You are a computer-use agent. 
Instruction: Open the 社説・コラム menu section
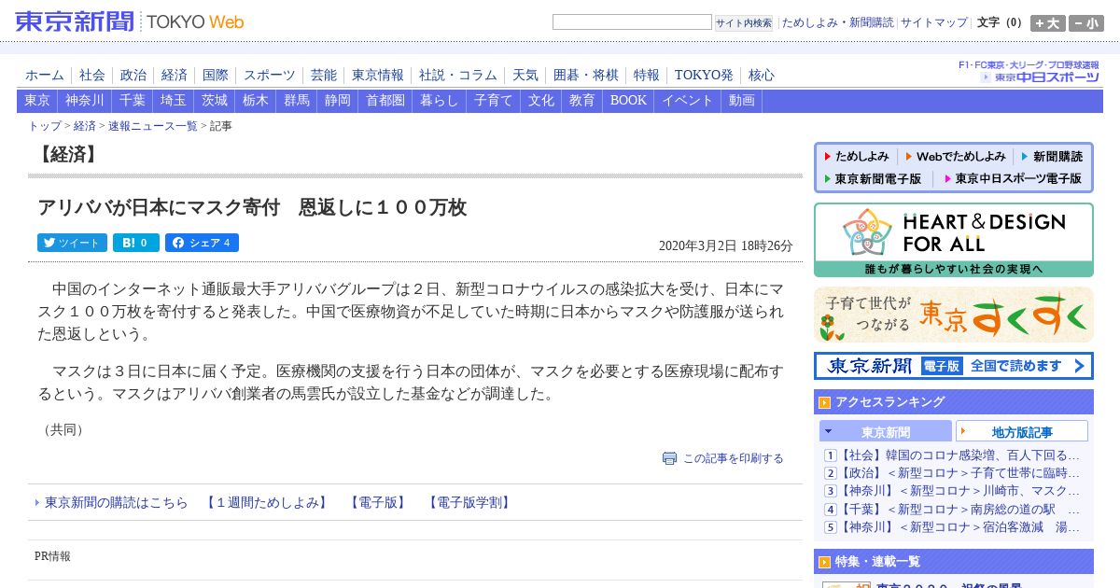coord(458,76)
